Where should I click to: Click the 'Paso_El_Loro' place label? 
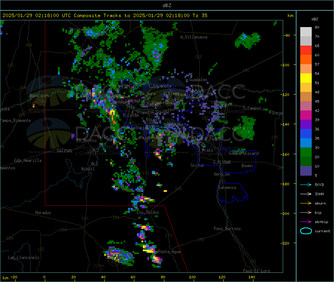pyautogui.click(x=256, y=271)
